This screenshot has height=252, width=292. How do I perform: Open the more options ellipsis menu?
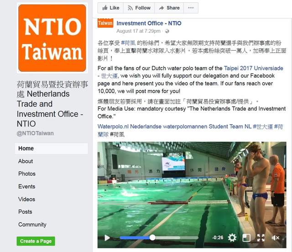191,8
